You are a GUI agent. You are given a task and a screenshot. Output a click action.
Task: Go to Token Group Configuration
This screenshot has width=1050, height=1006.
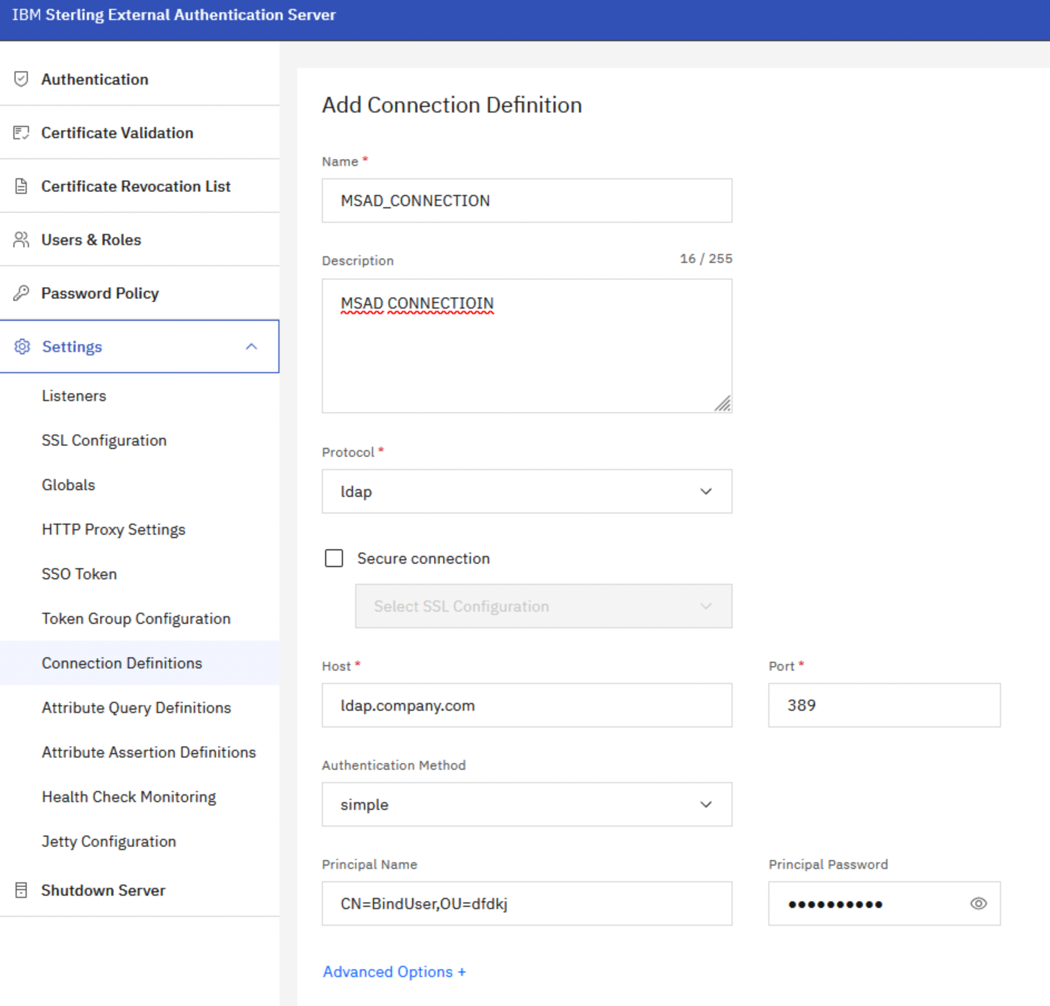[x=140, y=618]
